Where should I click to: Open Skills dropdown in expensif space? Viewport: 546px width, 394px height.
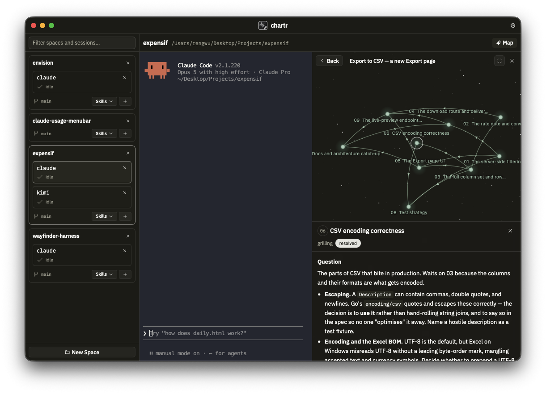104,216
